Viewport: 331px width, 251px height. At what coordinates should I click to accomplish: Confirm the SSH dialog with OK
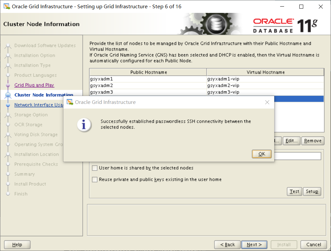coord(262,154)
